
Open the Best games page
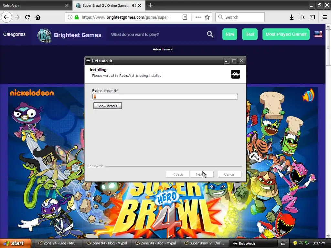[250, 34]
